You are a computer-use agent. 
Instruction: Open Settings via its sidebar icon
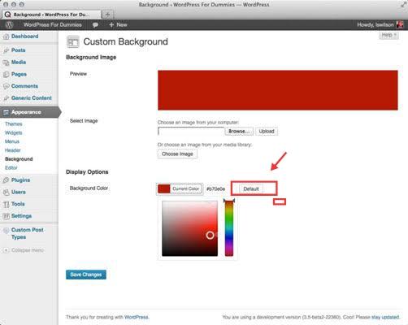(6, 216)
